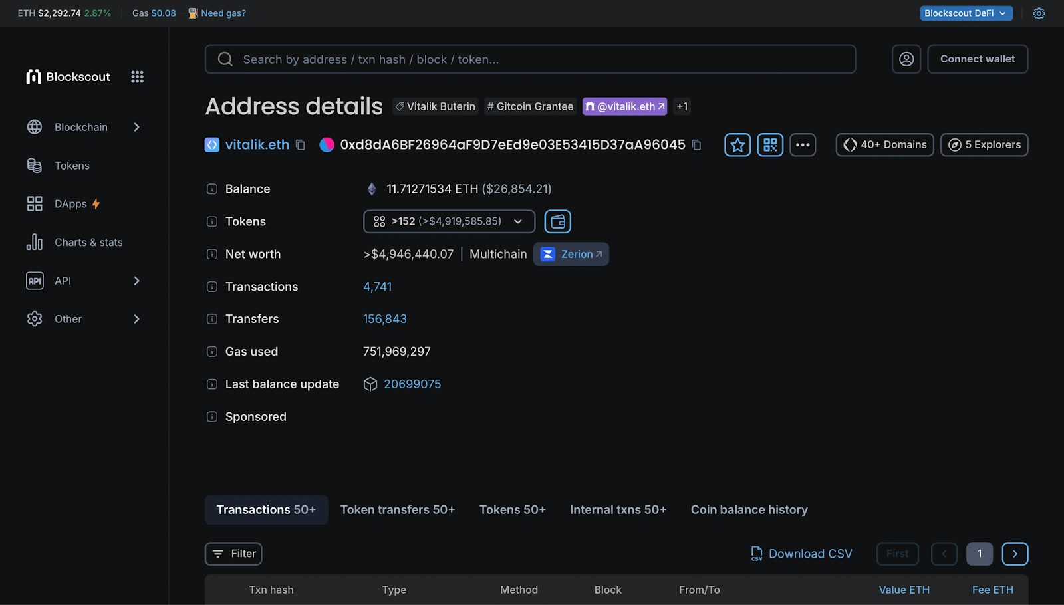This screenshot has width=1064, height=605.
Task: Open the 156,843 transfers count link
Action: [x=385, y=320]
